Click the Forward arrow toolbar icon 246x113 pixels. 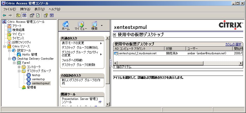point(10,15)
